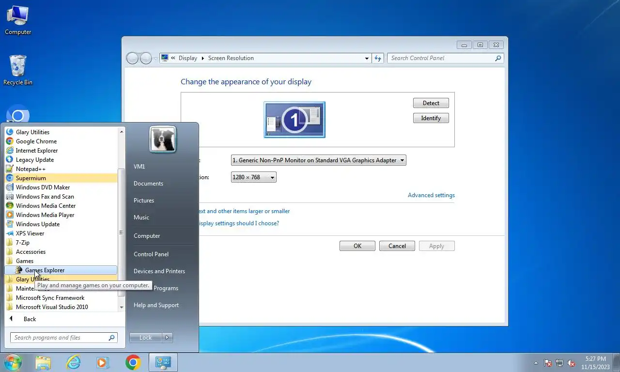620x372 pixels.
Task: Click the Start orb button
Action: (x=13, y=362)
